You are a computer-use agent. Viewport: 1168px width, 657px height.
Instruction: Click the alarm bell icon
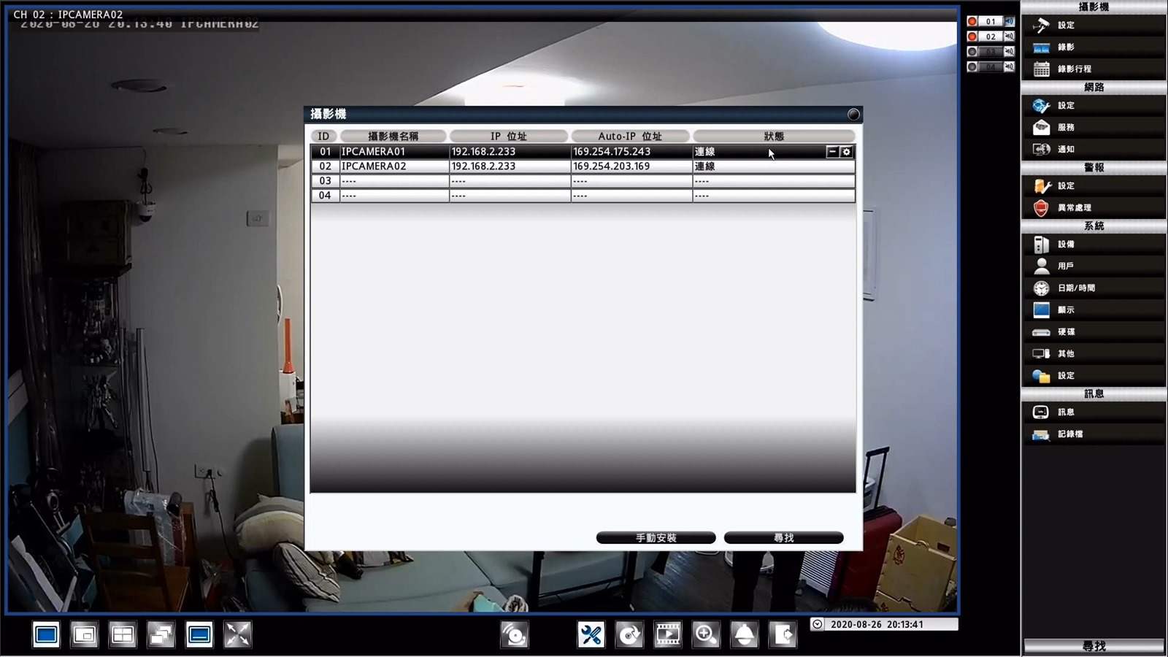pyautogui.click(x=744, y=634)
